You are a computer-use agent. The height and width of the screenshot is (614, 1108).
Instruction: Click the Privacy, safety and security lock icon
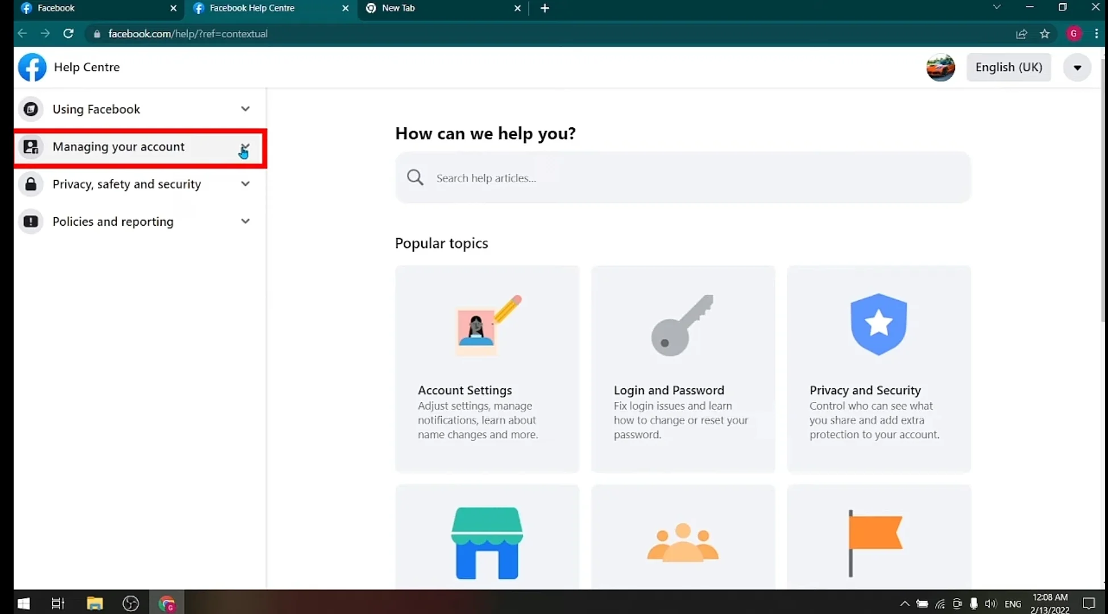tap(30, 183)
